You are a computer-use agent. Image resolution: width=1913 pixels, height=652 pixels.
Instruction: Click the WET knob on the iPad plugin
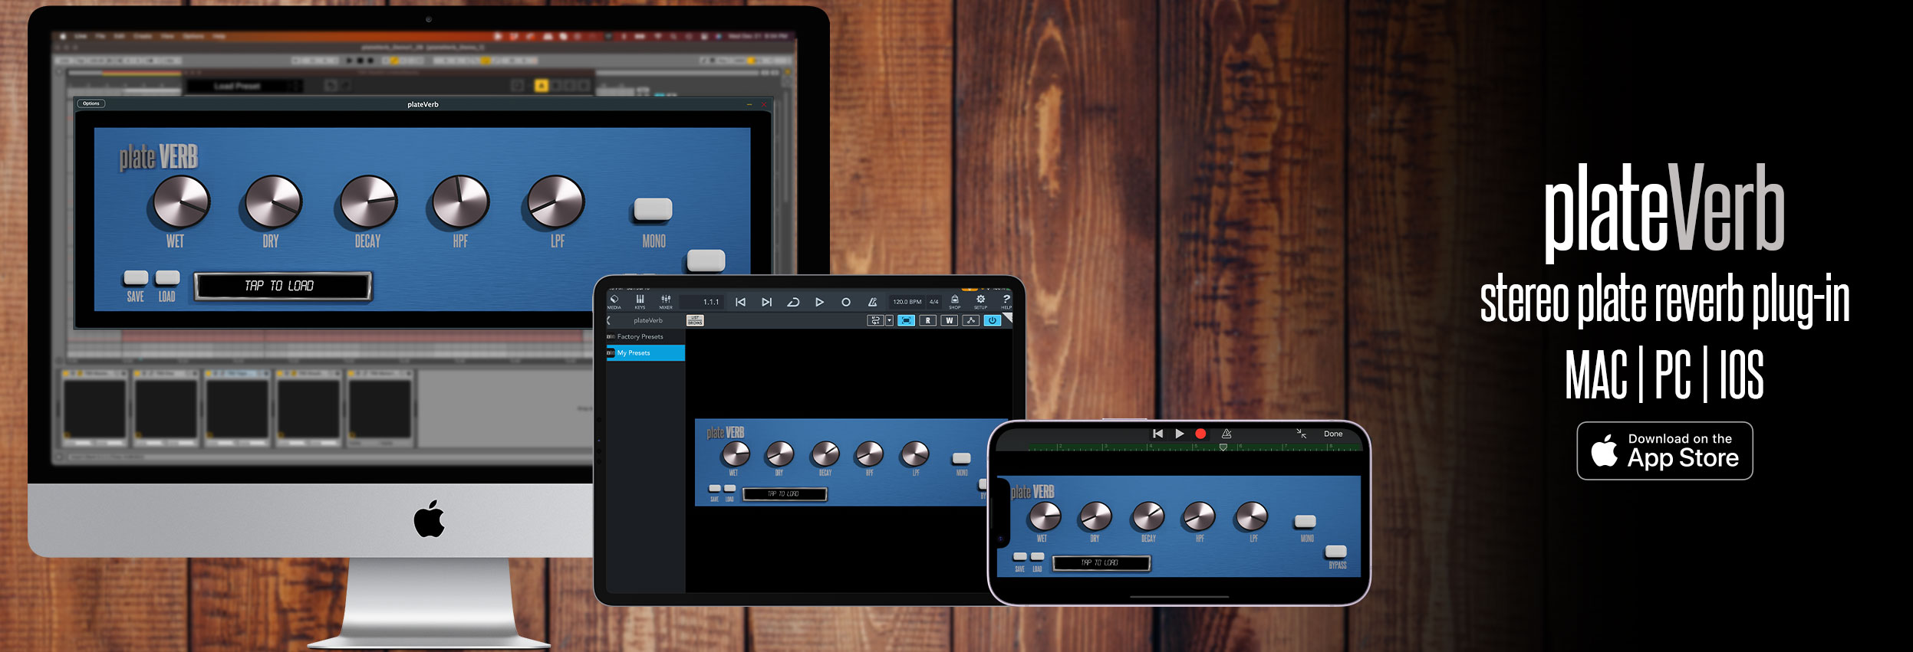coord(735,454)
